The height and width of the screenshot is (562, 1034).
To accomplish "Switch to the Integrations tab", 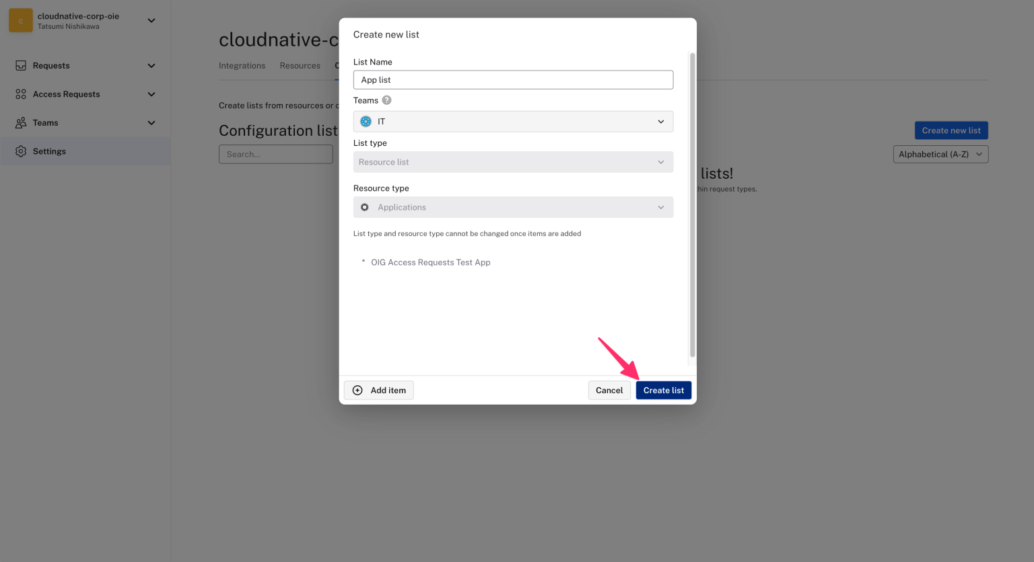I will [242, 65].
